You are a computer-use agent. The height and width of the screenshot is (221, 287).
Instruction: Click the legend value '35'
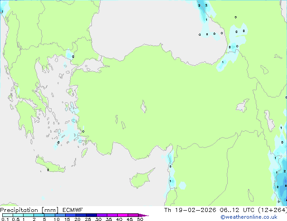pyautogui.click(x=109, y=219)
